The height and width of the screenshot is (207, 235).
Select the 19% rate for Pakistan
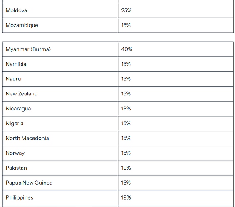click(x=126, y=168)
